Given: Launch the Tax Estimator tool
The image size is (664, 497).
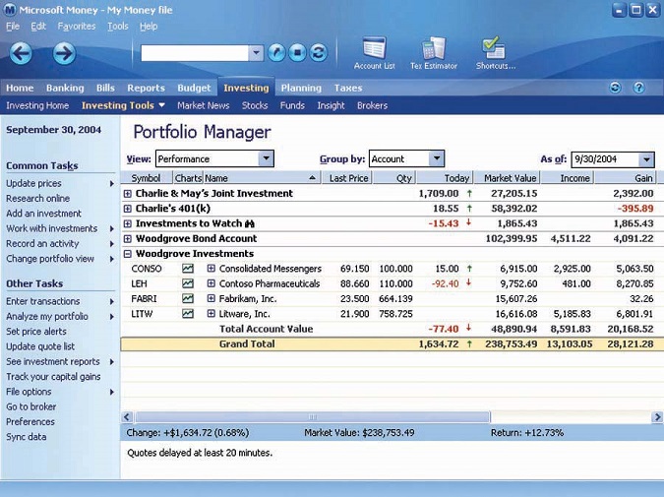Looking at the screenshot, I should (x=433, y=49).
